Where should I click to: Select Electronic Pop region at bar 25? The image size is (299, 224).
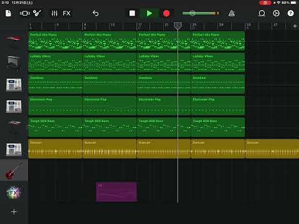(x=218, y=105)
